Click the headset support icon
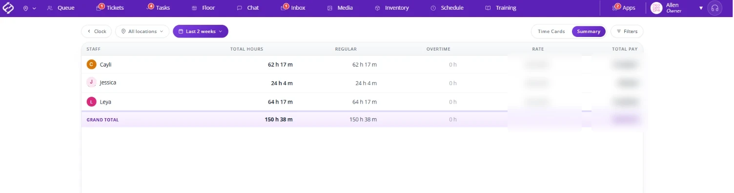This screenshot has width=734, height=193. coord(715,8)
